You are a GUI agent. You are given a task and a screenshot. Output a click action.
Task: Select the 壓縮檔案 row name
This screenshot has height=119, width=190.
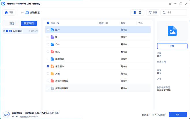[60, 59]
